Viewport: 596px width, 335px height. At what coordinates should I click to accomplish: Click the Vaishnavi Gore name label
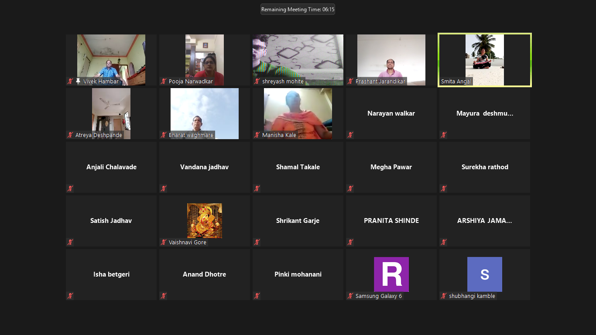click(188, 243)
